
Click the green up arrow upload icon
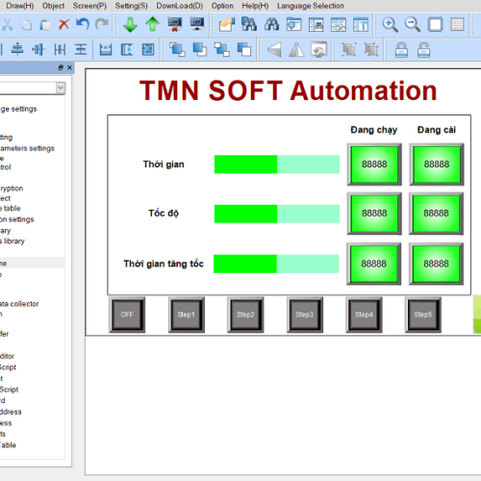[152, 24]
